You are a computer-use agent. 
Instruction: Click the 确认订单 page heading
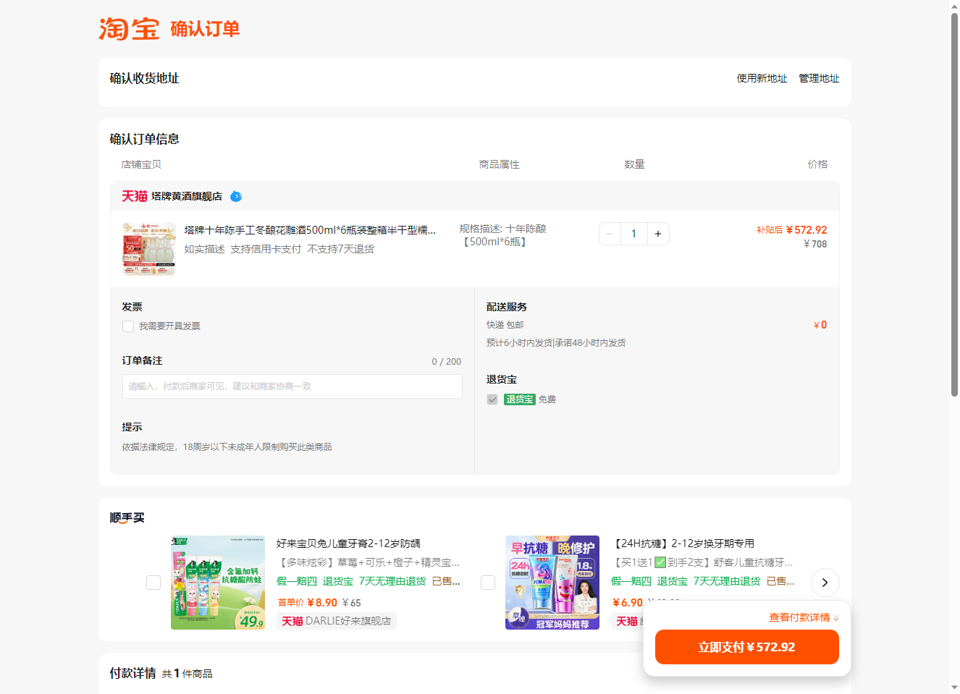[x=205, y=29]
